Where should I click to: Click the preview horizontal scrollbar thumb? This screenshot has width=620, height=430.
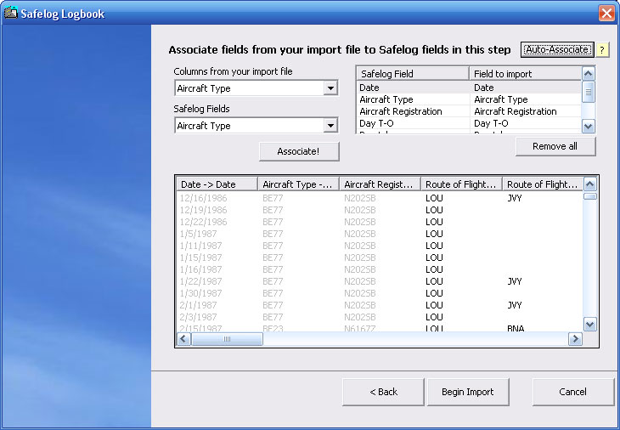pos(227,339)
